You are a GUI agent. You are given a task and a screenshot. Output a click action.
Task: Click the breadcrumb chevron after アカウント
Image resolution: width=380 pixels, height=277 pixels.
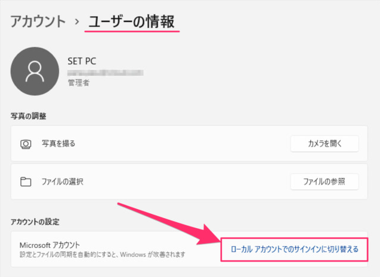[x=77, y=23]
